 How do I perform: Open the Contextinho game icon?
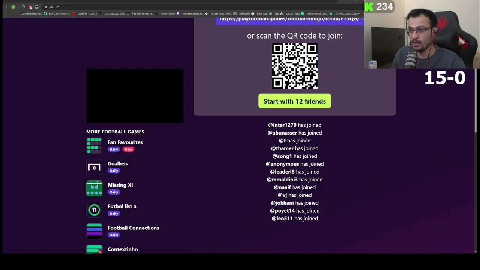pyautogui.click(x=94, y=249)
